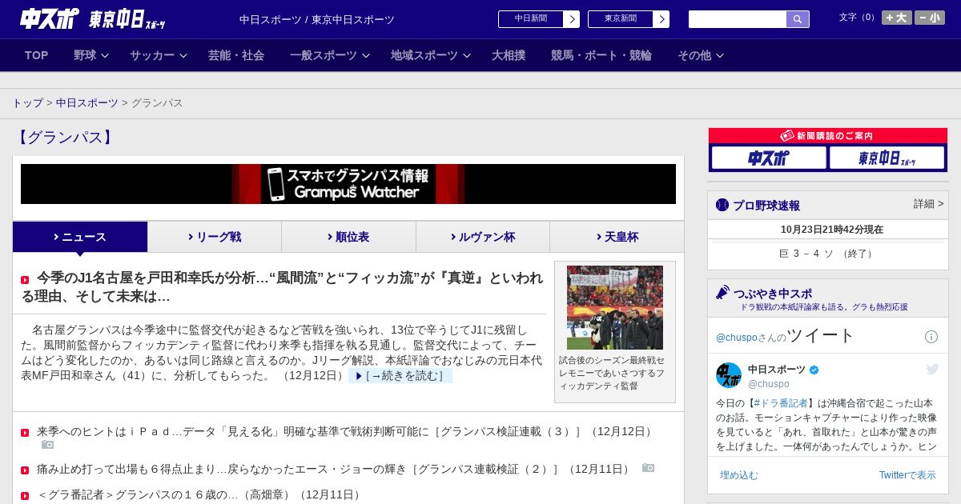Click arrow beside 中日新聞 button

pyautogui.click(x=571, y=19)
